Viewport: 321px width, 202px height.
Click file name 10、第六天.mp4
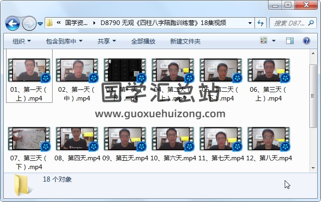[173, 158]
